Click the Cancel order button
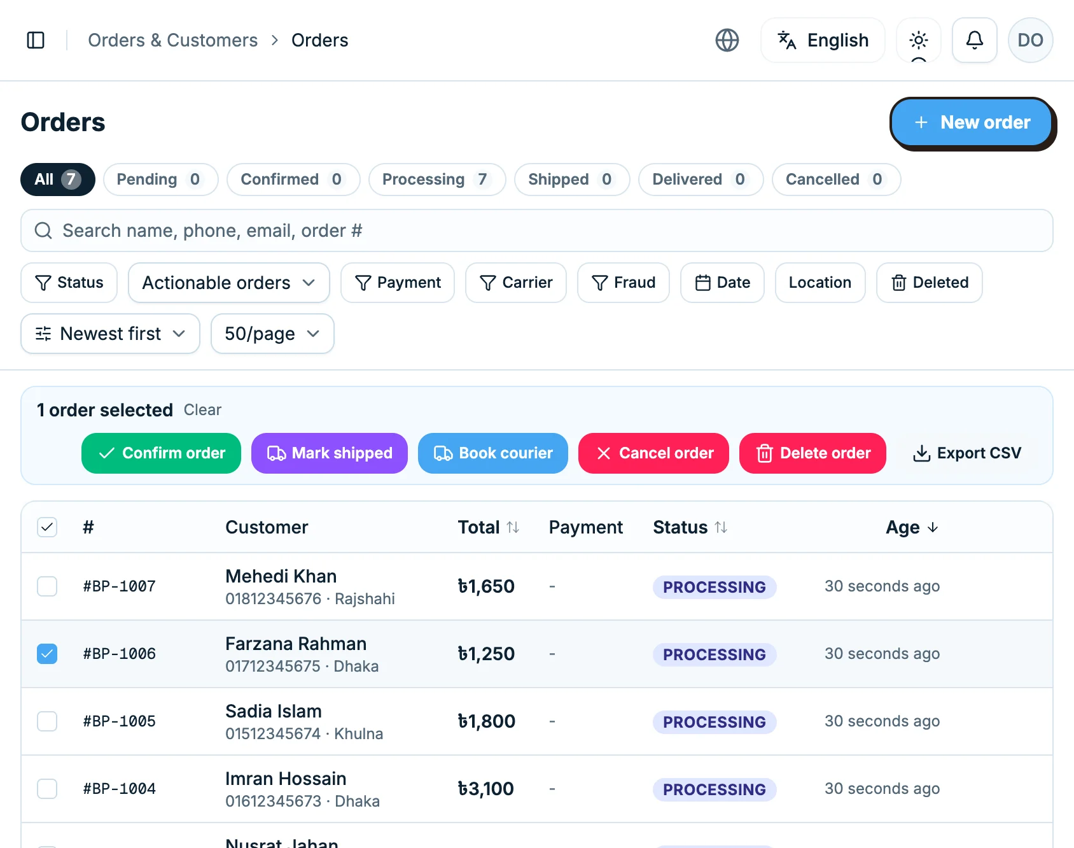The width and height of the screenshot is (1074, 848). [653, 453]
